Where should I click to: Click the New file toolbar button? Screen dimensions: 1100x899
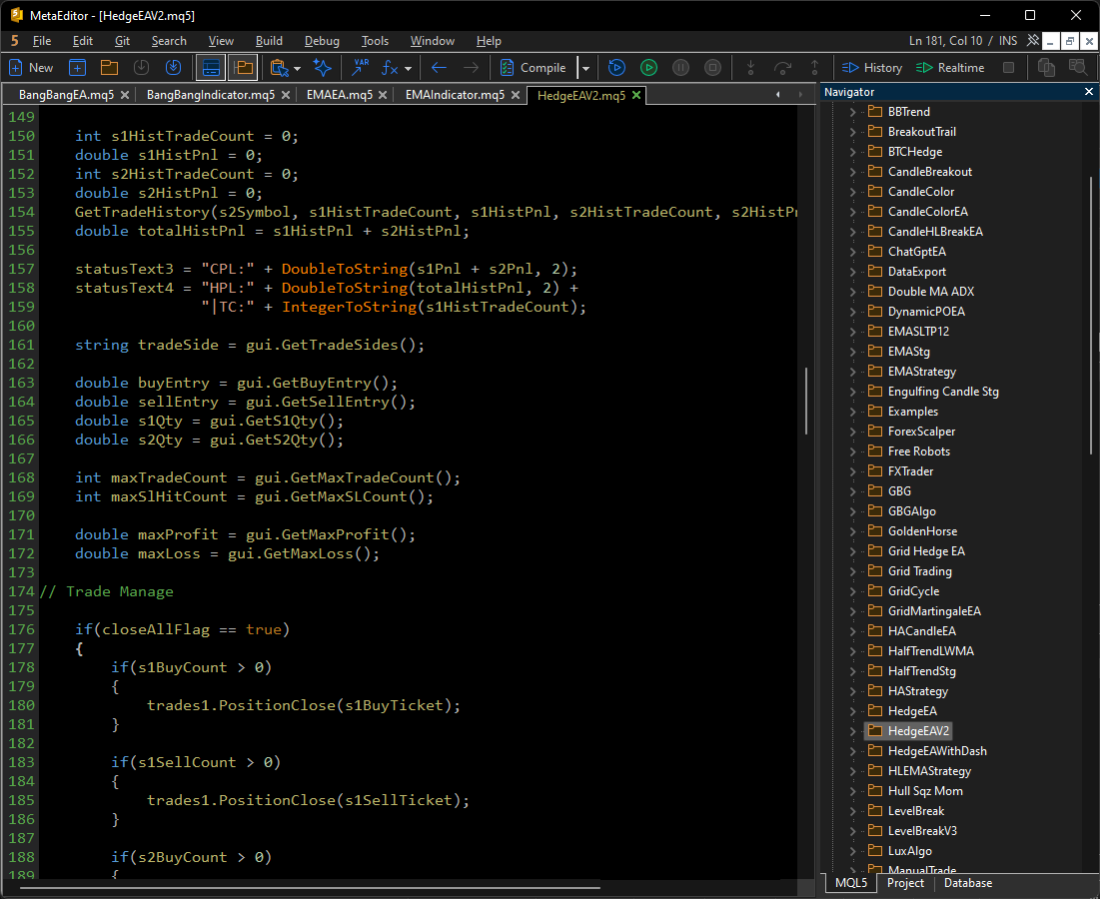(31, 68)
